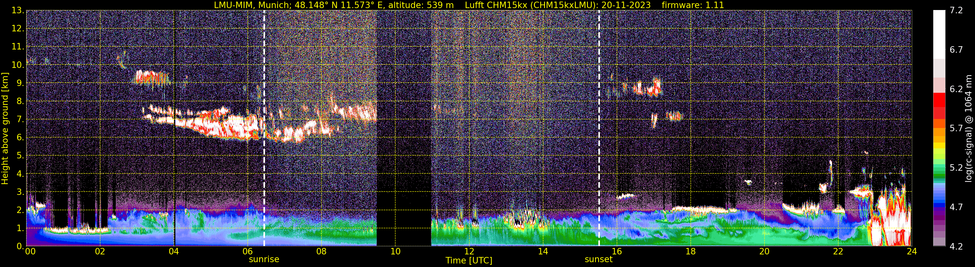Click the black data gap between 10 and 11 UTC

[x=404, y=129]
